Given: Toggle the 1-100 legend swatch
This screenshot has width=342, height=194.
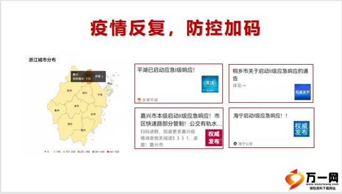Looking at the screenshot, I should 52,152.
